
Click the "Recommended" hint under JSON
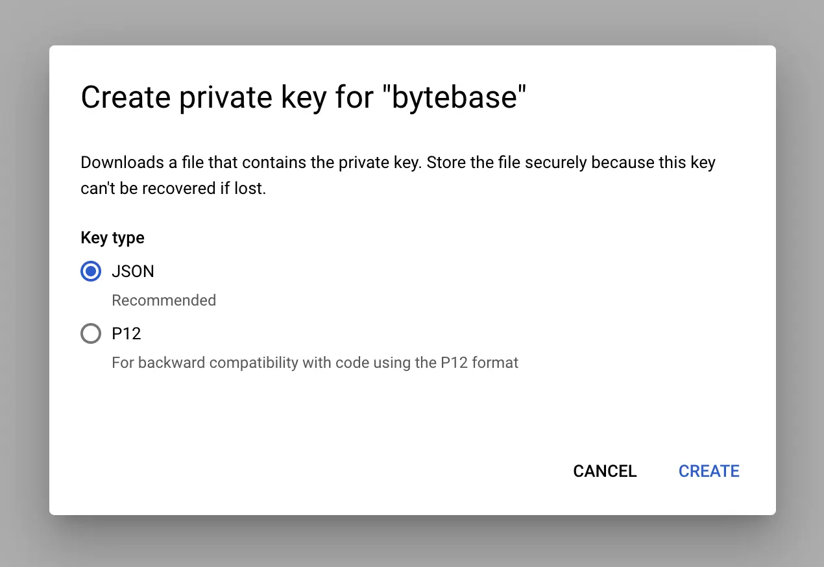tap(164, 300)
